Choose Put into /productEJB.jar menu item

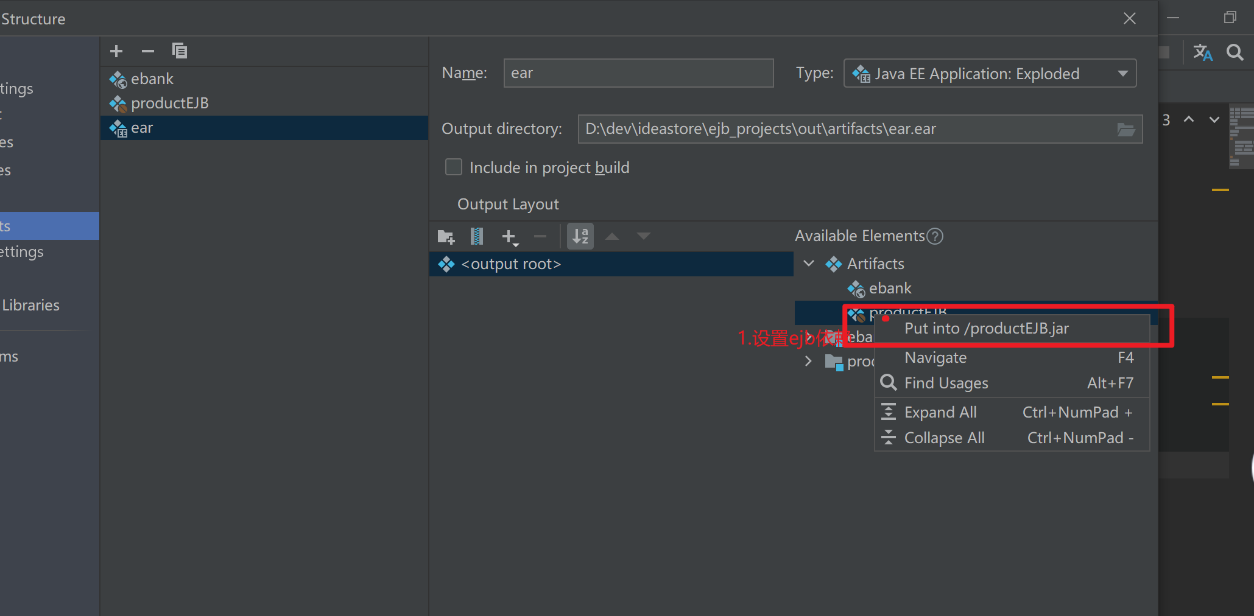[1012, 329]
